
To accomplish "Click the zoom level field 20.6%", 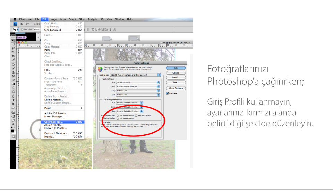I will tap(37, 24).
